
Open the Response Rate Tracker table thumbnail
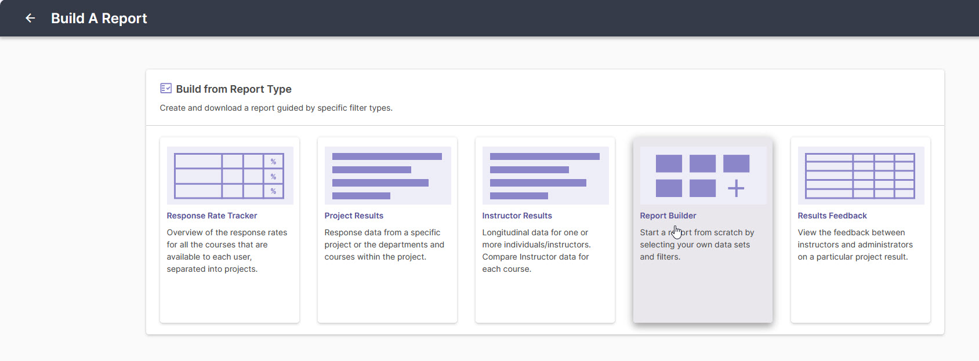click(x=230, y=176)
